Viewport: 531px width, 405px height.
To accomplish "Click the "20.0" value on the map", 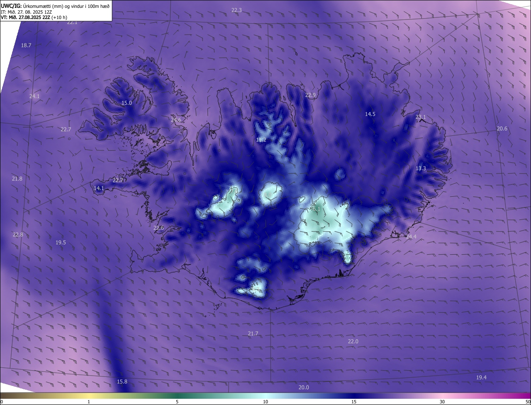I will [x=304, y=387].
